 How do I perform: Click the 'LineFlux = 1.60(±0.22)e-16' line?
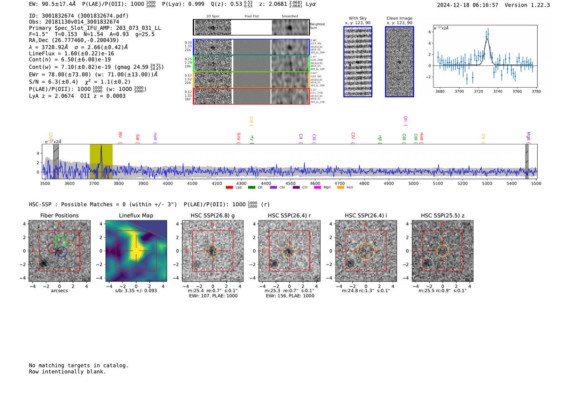72,53
